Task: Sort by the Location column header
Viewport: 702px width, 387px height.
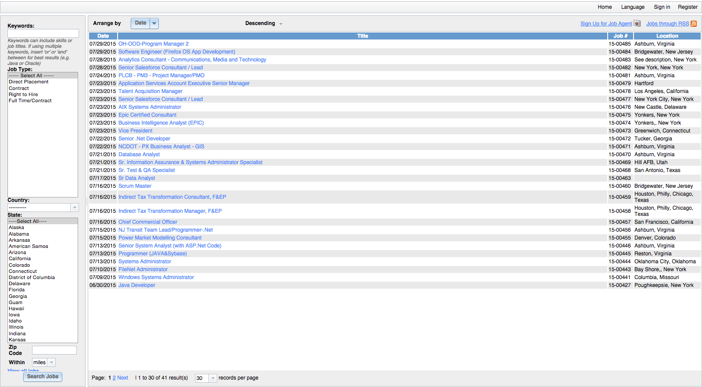Action: (667, 36)
